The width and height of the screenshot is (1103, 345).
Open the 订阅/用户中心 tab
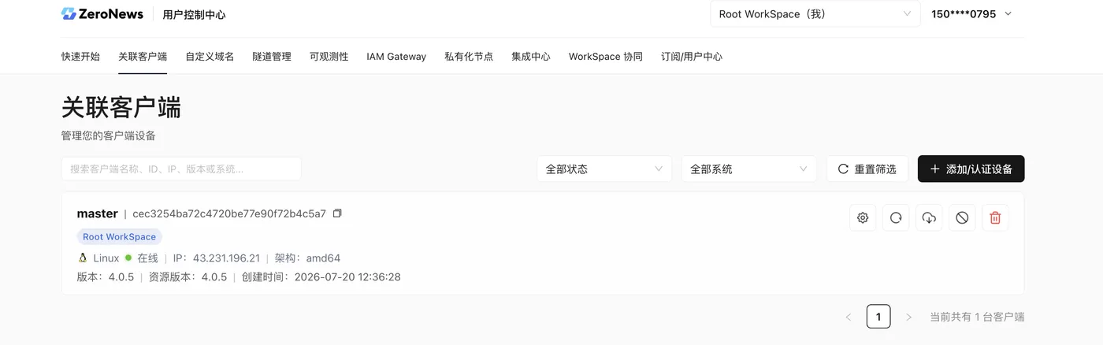pos(692,57)
